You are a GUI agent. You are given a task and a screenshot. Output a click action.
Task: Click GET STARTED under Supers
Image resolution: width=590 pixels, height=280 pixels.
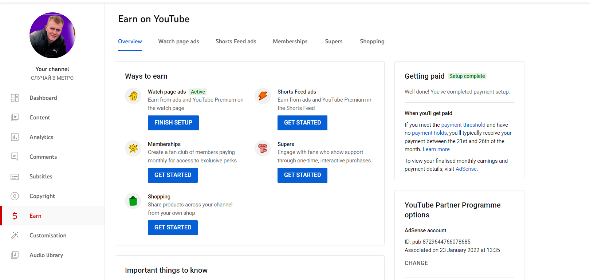[x=302, y=175]
